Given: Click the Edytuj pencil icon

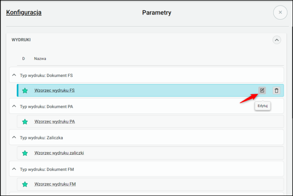Looking at the screenshot, I should [x=262, y=91].
